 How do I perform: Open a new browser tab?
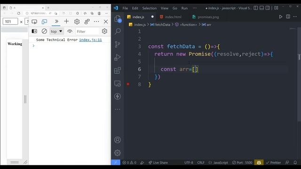(48, 8)
